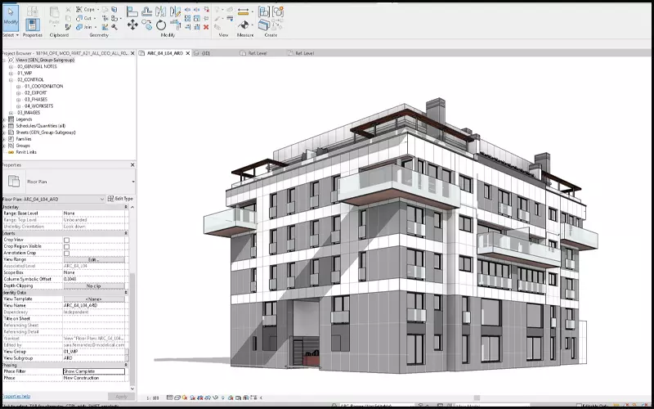
Task: Click the Detail Level icon in view bar
Action: pyautogui.click(x=169, y=398)
